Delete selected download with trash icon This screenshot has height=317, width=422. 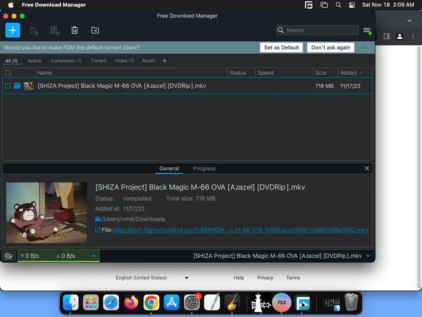point(75,30)
